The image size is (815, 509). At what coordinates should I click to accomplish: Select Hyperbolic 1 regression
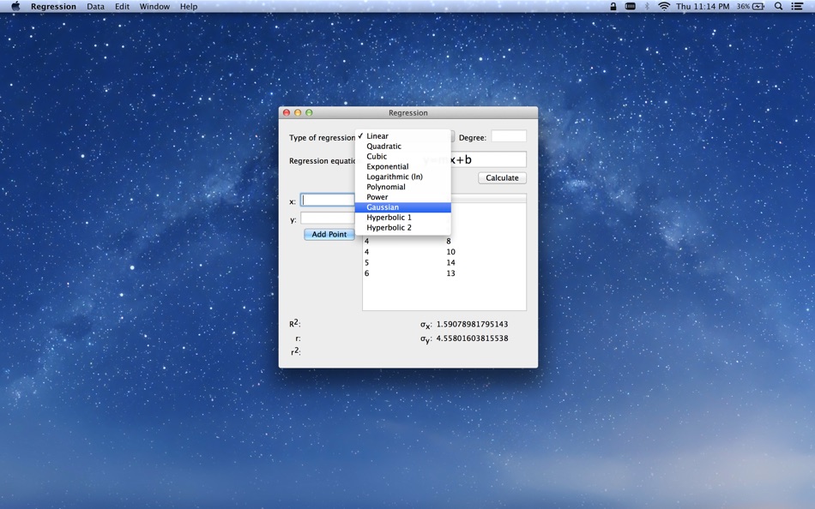(403, 217)
